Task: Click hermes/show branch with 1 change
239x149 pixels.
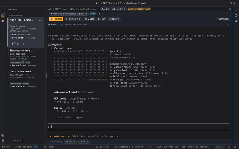Action: click(x=23, y=66)
